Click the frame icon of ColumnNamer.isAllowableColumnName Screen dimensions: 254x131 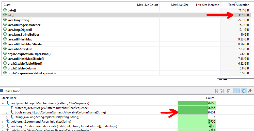coord(12,112)
